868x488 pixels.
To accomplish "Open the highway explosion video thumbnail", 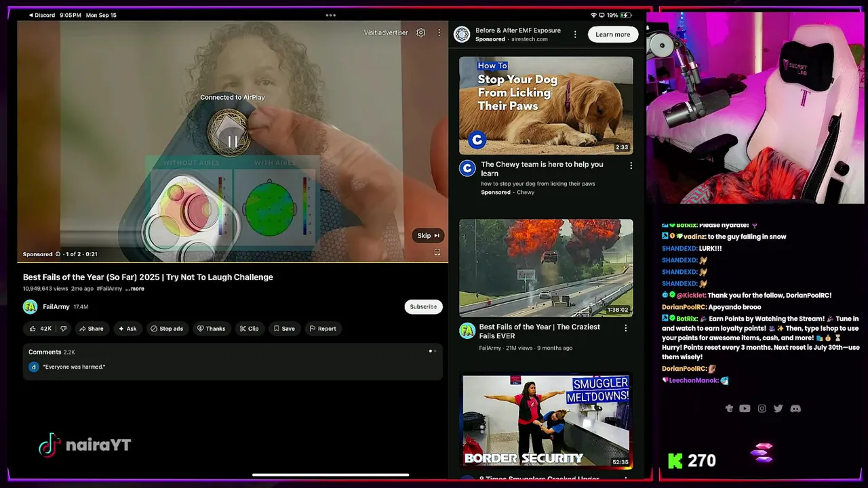I will 546,268.
